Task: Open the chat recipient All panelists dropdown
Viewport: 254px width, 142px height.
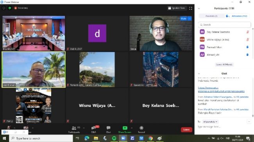Action: point(210,122)
